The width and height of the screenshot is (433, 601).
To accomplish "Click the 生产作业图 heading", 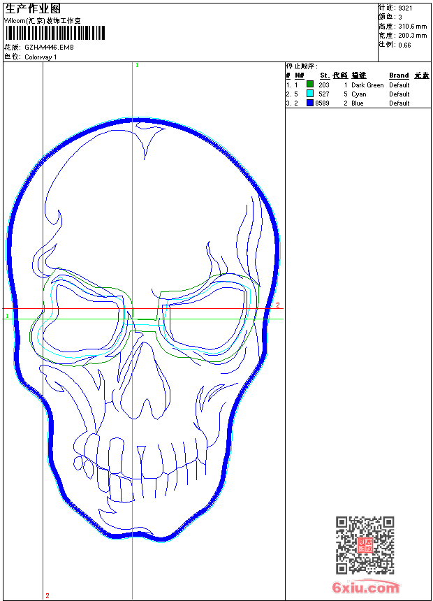I will coord(34,8).
